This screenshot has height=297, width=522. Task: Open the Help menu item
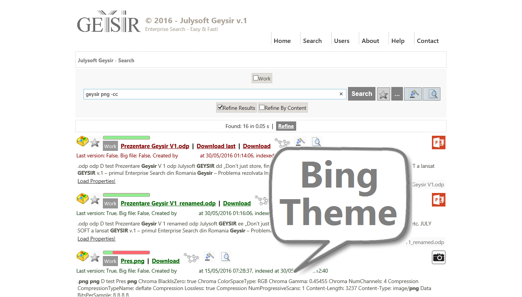point(398,41)
